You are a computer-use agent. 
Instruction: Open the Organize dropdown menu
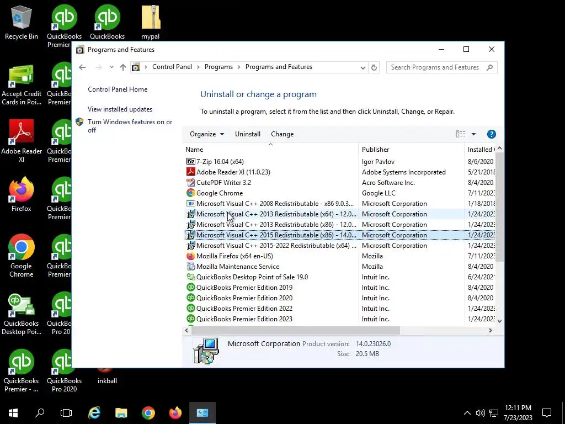[x=207, y=134]
